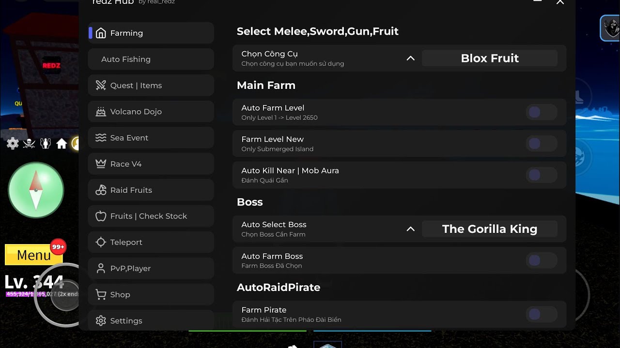Toggle Auto Kill Near Mob Aura
Image resolution: width=620 pixels, height=348 pixels.
[x=542, y=175]
